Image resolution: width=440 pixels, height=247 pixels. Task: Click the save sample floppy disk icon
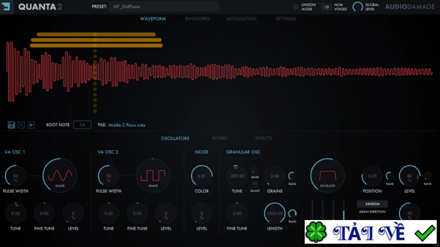point(11,125)
